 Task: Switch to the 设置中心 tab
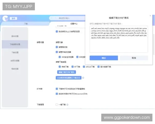tap(74, 24)
